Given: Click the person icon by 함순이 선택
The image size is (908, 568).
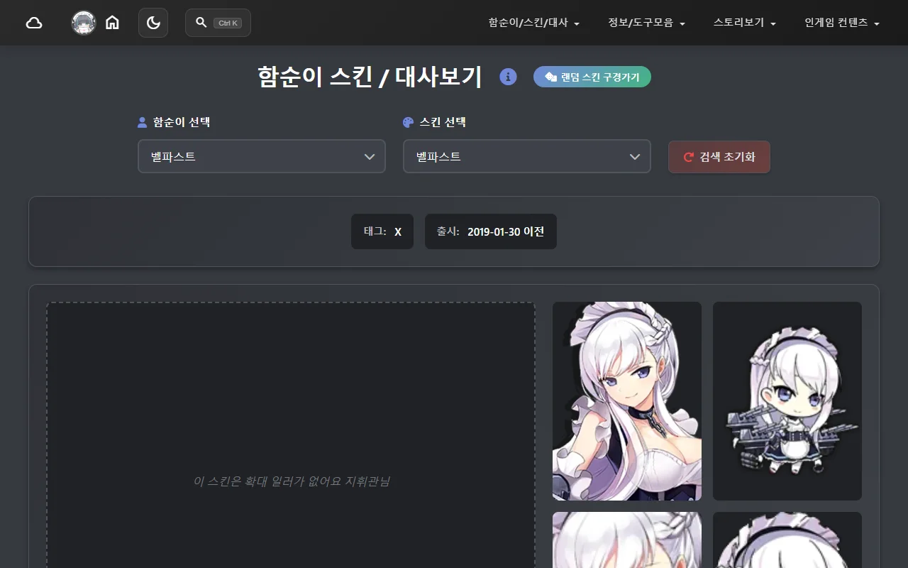Looking at the screenshot, I should 142,122.
